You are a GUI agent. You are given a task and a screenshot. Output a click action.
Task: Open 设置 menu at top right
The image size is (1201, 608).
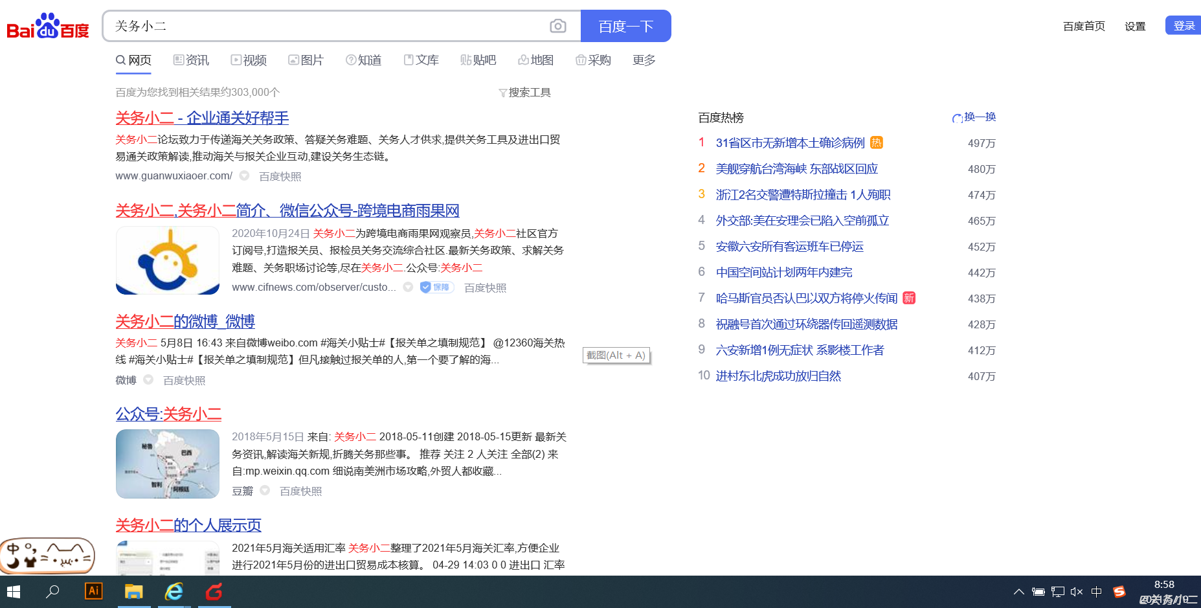click(1135, 26)
